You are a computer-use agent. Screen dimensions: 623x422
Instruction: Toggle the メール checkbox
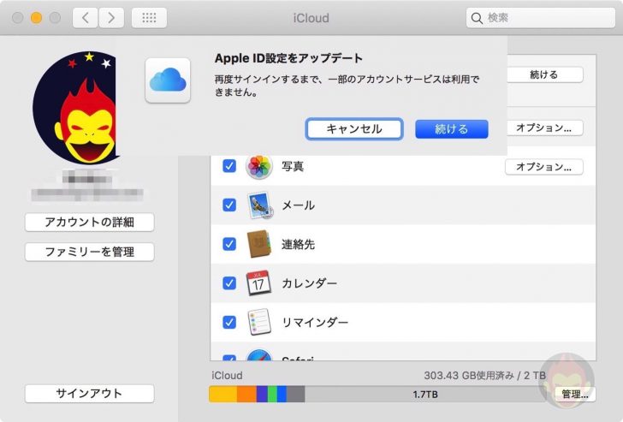click(229, 205)
